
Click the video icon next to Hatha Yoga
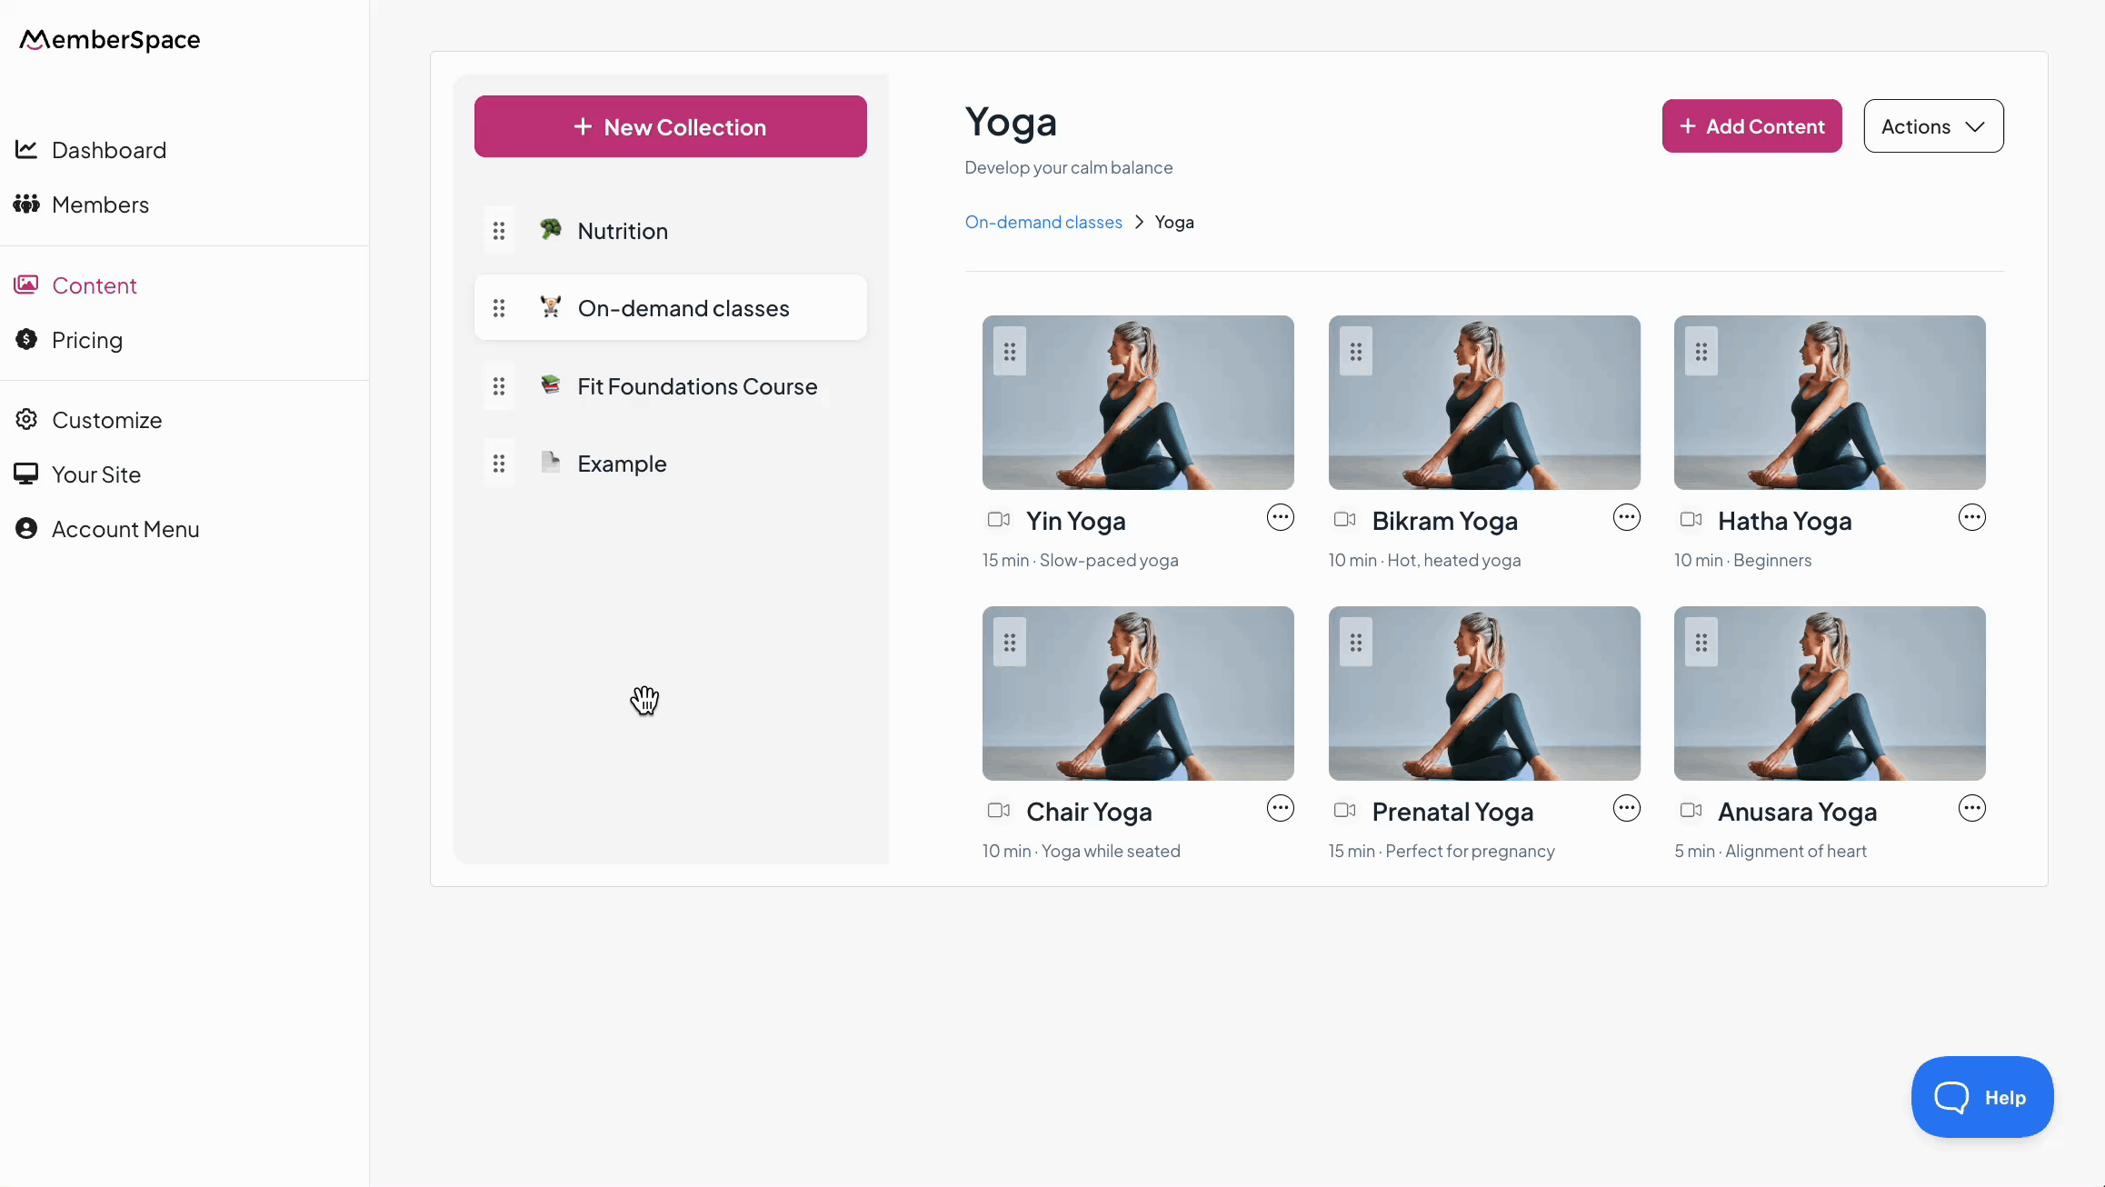[1691, 520]
